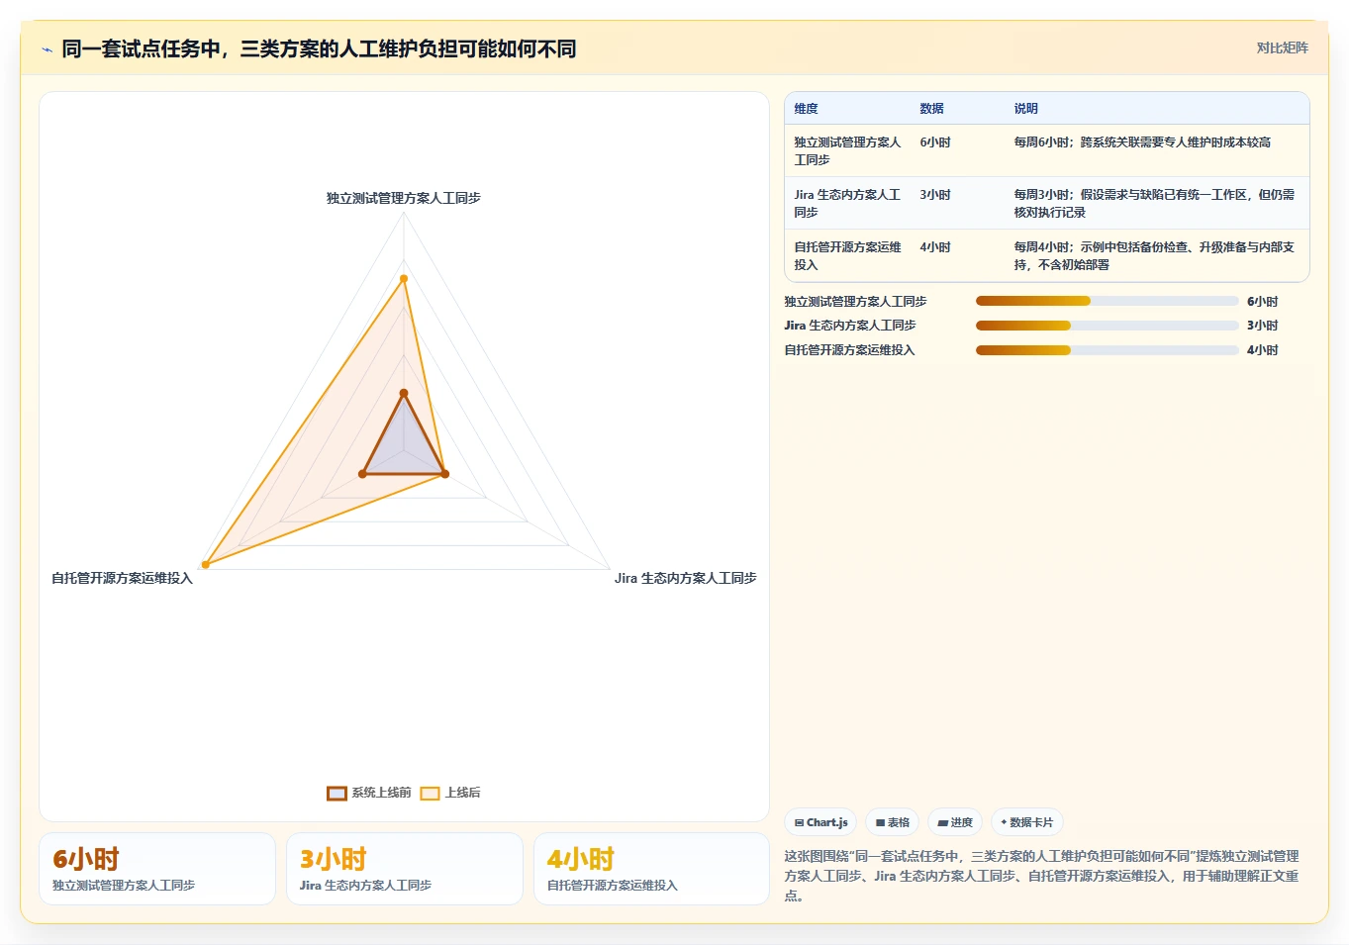Image resolution: width=1349 pixels, height=945 pixels.
Task: Open the 4小时 data card
Action: 651,869
